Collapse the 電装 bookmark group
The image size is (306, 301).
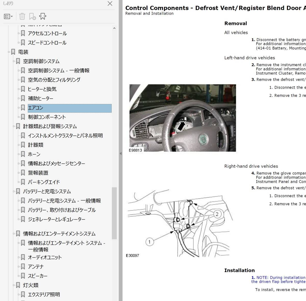[x=9, y=52]
